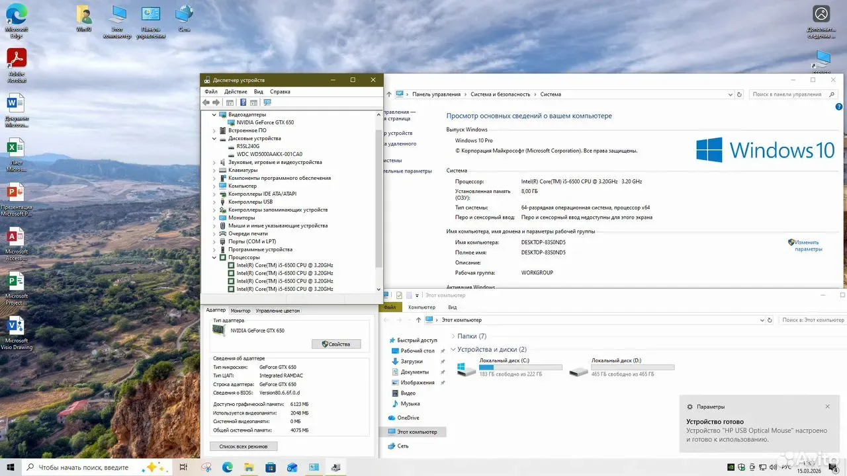Open Действие menu in Device Manager
The image size is (847, 476).
(x=236, y=91)
